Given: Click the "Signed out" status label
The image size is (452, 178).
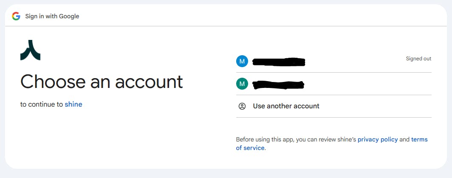Looking at the screenshot, I should tap(418, 59).
